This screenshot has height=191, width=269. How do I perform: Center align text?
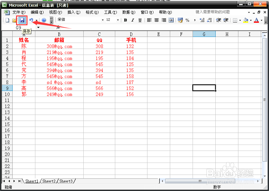(157, 20)
